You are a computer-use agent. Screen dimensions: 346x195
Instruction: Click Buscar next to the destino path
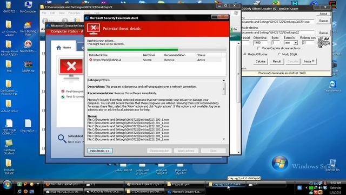[x=323, y=32]
